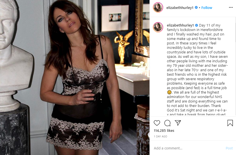Screen dimensions: 236x155
Task: Click the main post photo
Action: click(x=75, y=77)
